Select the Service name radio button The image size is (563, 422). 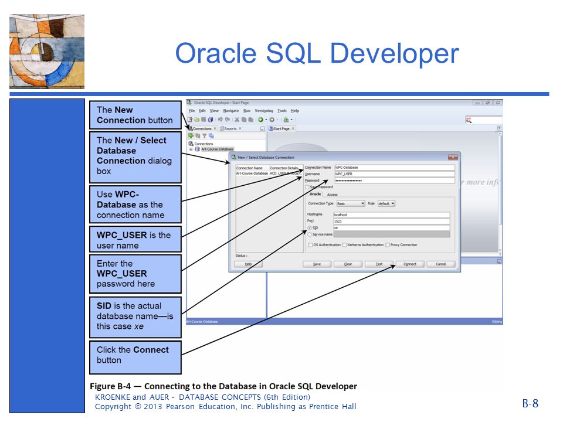pos(310,234)
